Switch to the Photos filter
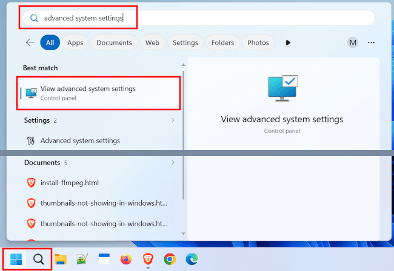This screenshot has height=271, width=394. click(258, 42)
